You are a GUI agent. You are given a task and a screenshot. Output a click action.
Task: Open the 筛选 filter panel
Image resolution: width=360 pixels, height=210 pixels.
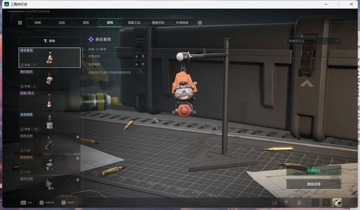click(49, 41)
